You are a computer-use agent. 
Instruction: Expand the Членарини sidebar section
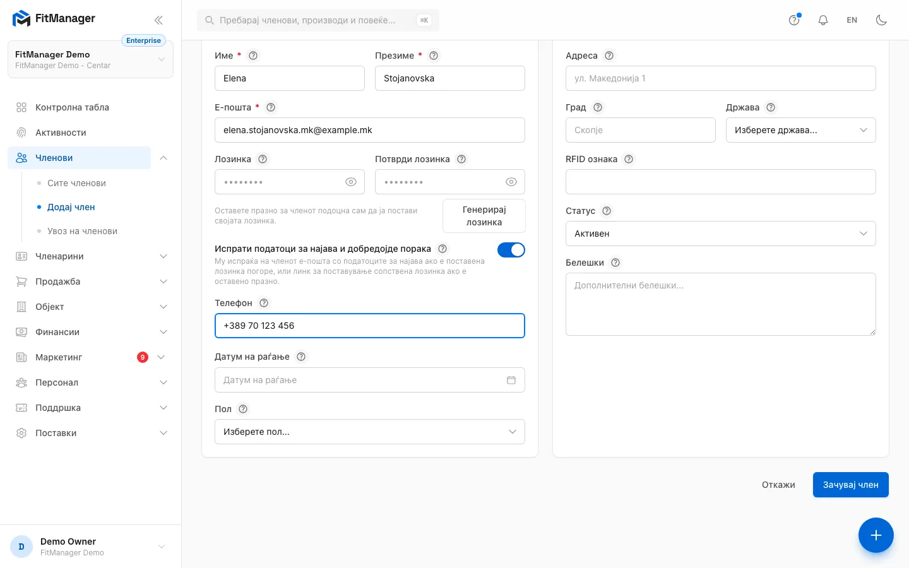pyautogui.click(x=92, y=256)
